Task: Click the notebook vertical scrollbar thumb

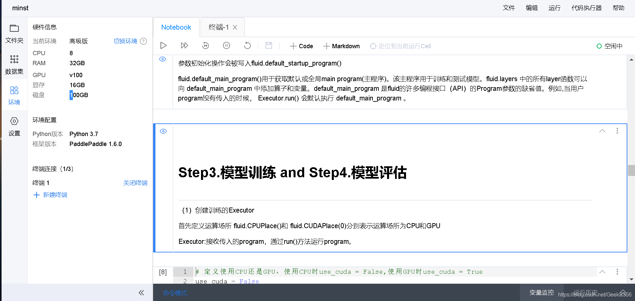Action: (x=631, y=170)
